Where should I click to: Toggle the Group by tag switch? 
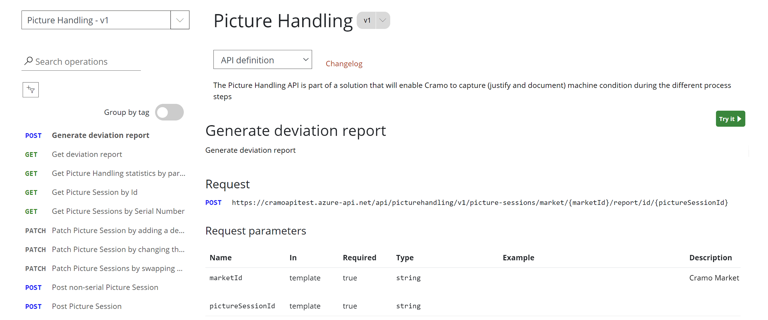[x=169, y=112]
